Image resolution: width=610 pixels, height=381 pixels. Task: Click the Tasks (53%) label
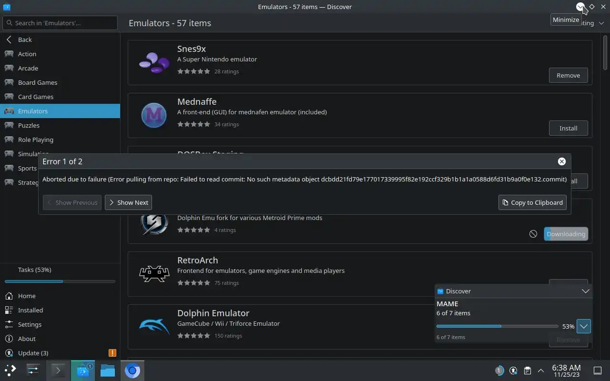tap(34, 270)
